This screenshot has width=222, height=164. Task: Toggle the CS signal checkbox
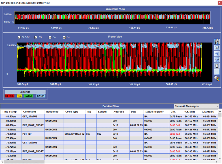(x=36, y=37)
